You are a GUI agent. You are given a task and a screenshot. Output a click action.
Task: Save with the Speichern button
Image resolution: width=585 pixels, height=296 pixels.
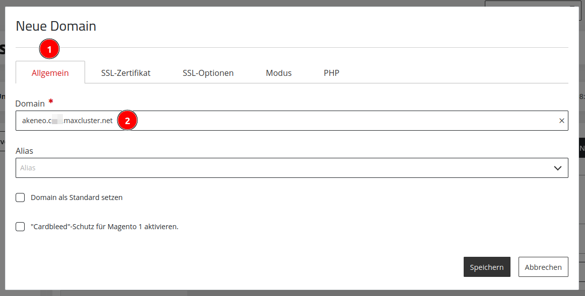tap(487, 267)
